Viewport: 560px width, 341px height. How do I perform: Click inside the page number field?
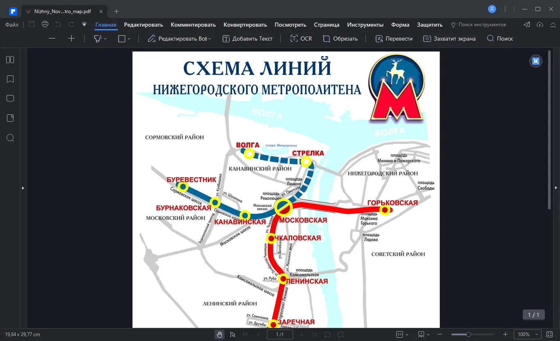(x=280, y=334)
